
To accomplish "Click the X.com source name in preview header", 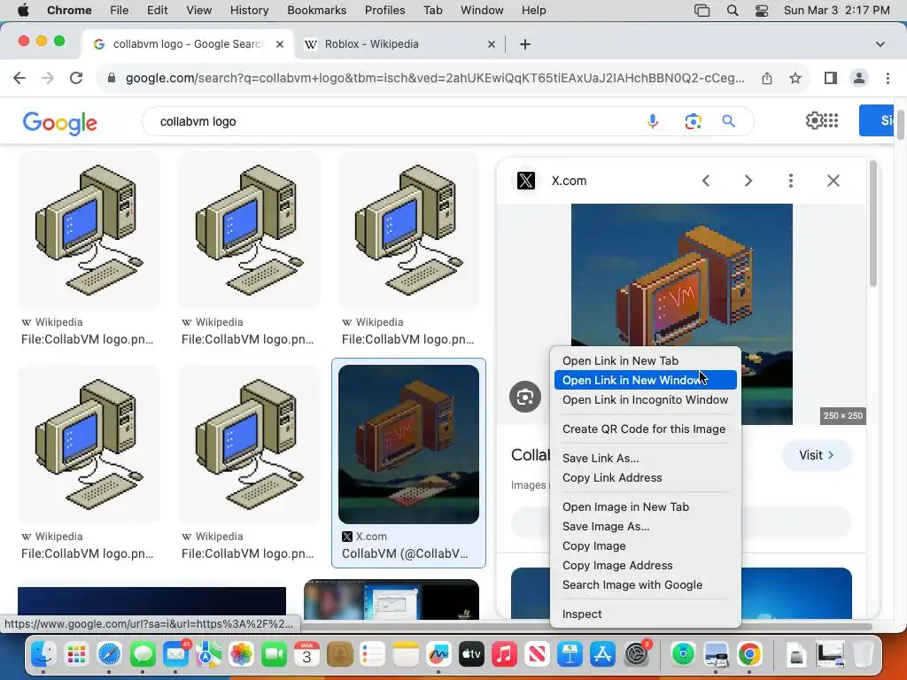I will (569, 181).
